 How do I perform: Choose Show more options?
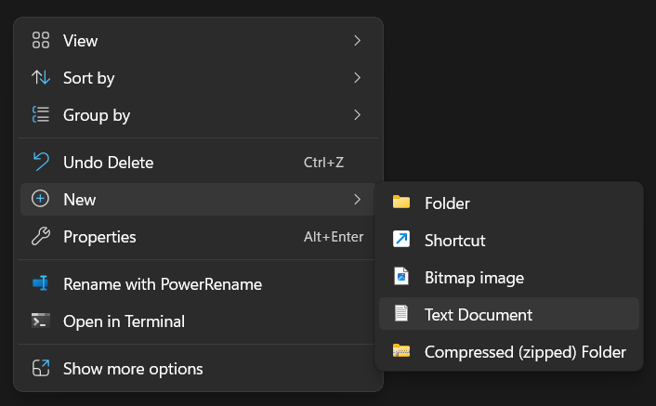(x=132, y=369)
